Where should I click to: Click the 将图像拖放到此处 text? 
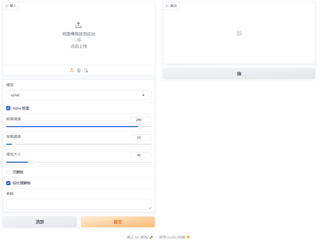tap(79, 34)
